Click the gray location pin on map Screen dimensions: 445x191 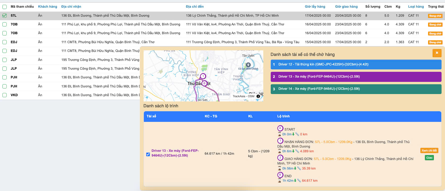coord(248,65)
